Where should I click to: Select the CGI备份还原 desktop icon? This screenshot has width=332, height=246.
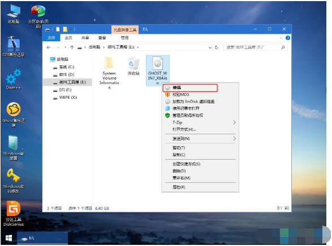click(x=14, y=46)
